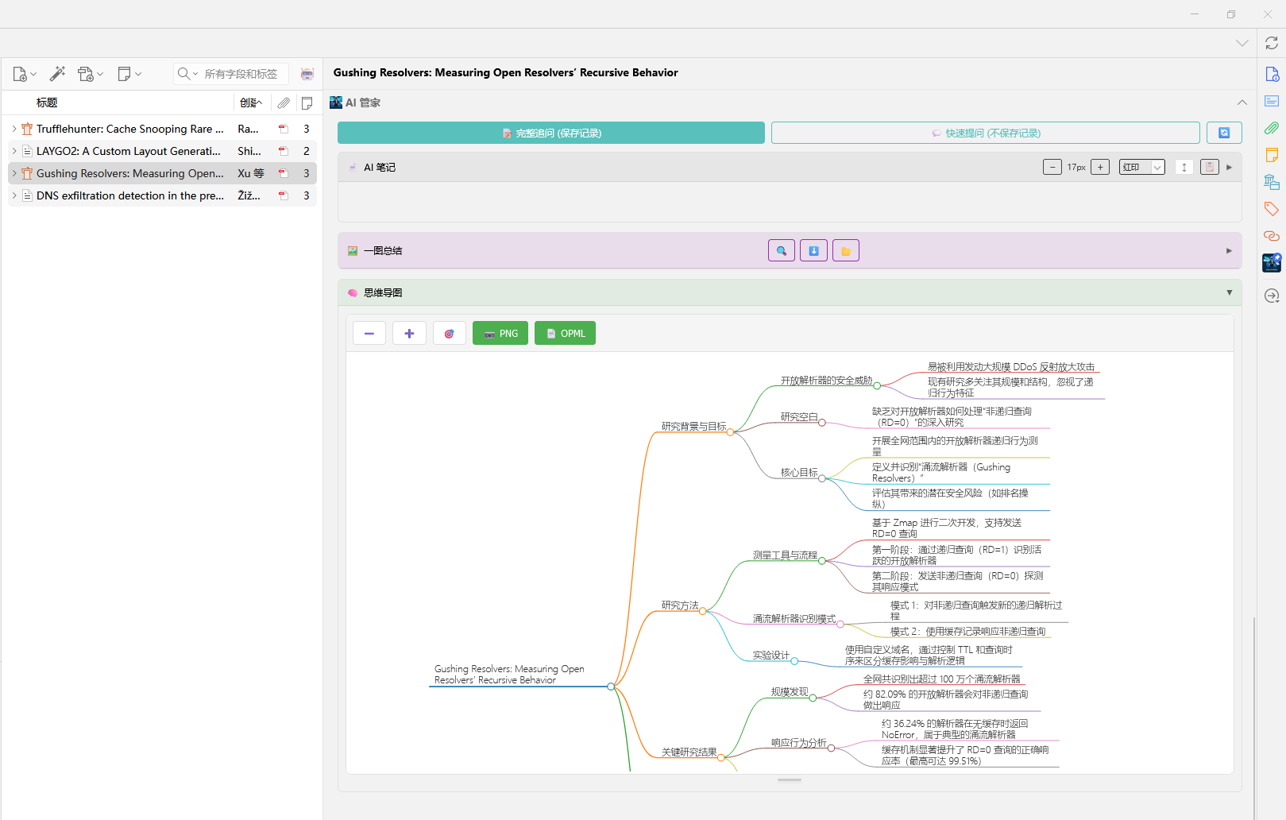The height and width of the screenshot is (820, 1286).
Task: Open the AI robot icon beside search
Action: [307, 74]
